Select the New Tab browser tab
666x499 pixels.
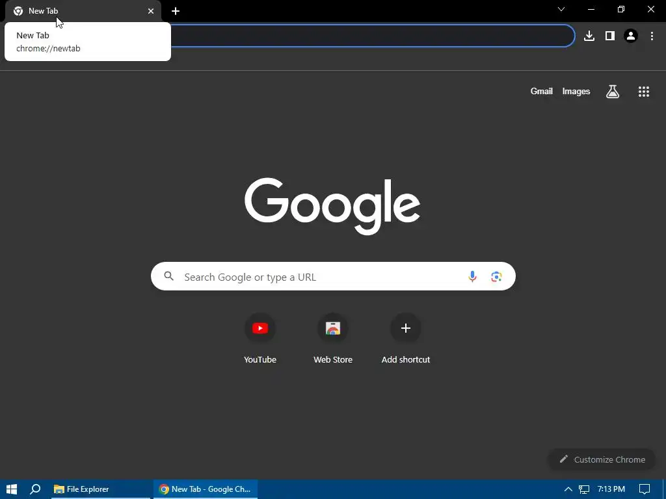click(x=83, y=11)
